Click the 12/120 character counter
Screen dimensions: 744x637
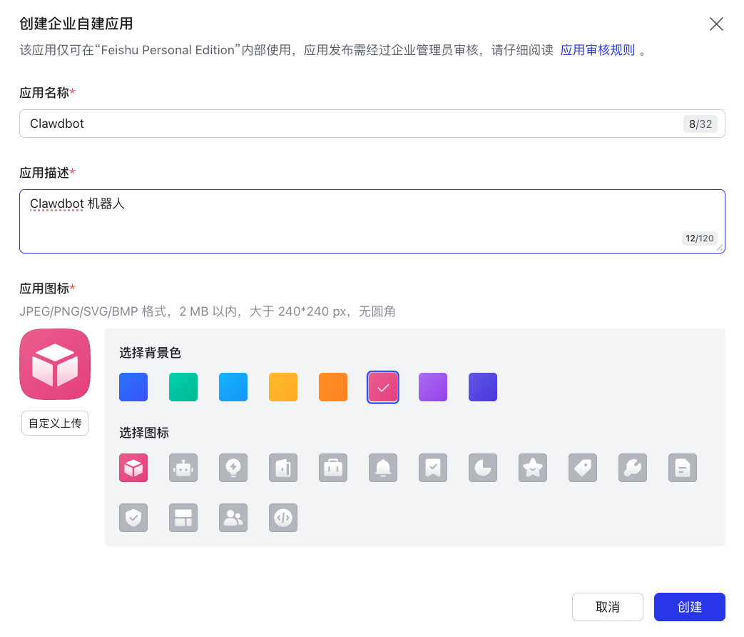[699, 238]
